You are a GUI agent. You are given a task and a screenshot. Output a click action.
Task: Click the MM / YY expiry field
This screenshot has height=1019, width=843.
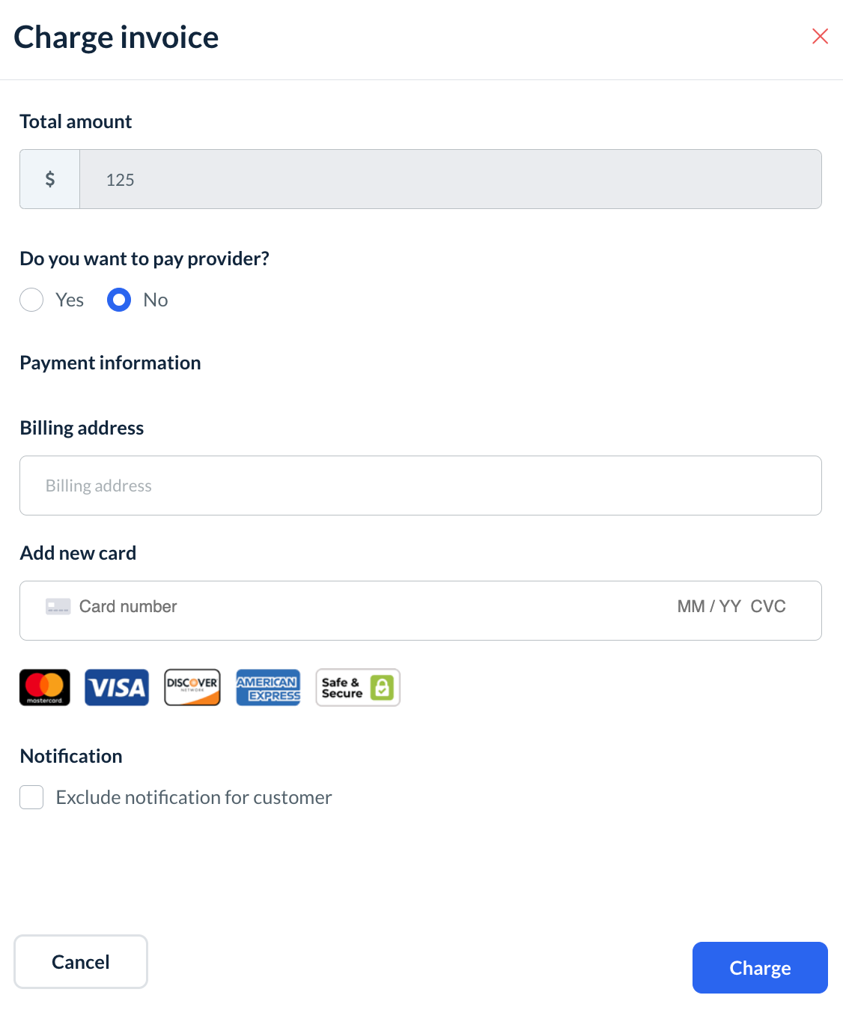(x=708, y=606)
